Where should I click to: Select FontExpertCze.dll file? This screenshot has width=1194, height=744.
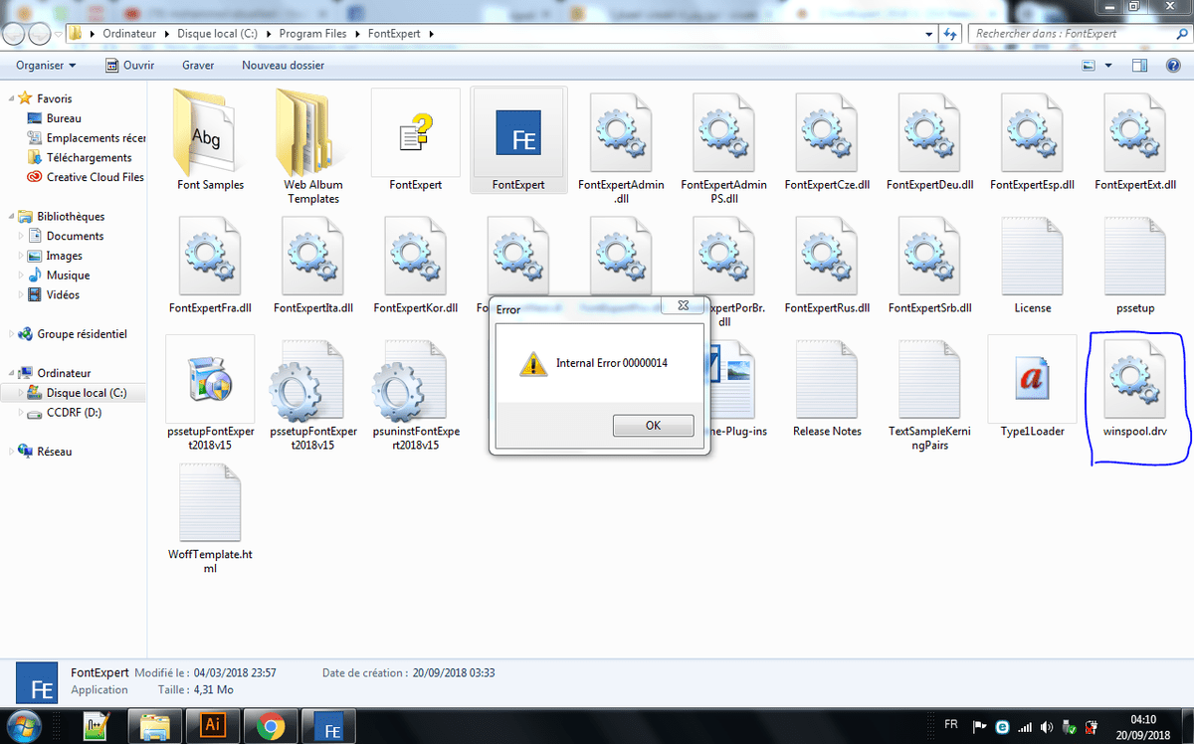(827, 139)
